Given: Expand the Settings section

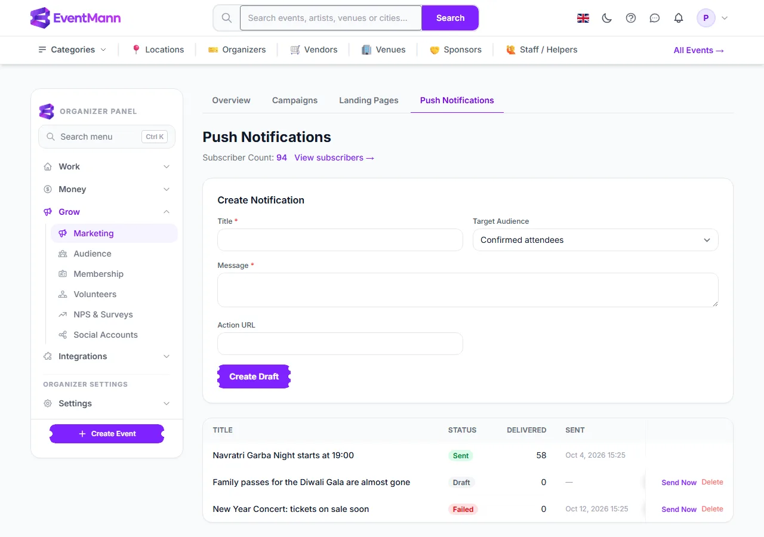Looking at the screenshot, I should [x=107, y=403].
